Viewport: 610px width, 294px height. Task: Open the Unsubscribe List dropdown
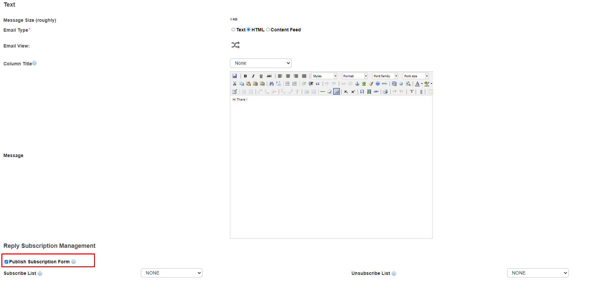click(537, 273)
